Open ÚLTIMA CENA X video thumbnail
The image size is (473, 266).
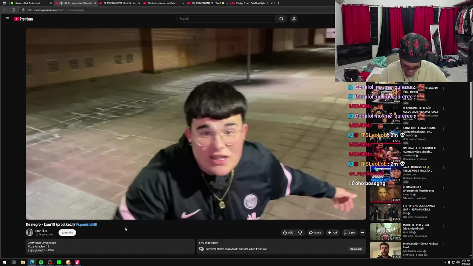tap(386, 194)
